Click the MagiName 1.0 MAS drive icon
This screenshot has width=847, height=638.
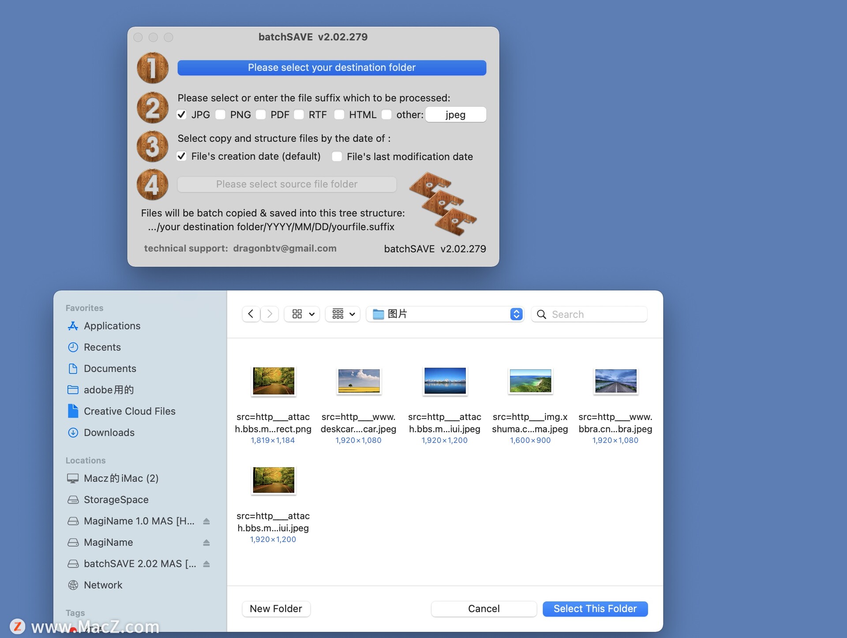pyautogui.click(x=72, y=520)
